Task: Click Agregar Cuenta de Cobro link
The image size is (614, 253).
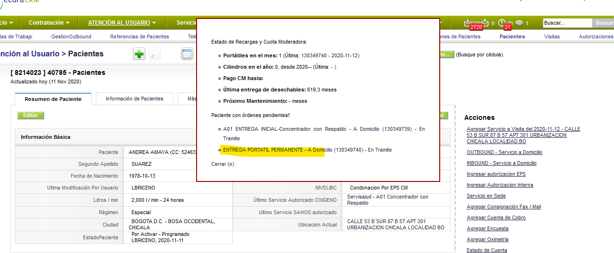Action: point(496,217)
